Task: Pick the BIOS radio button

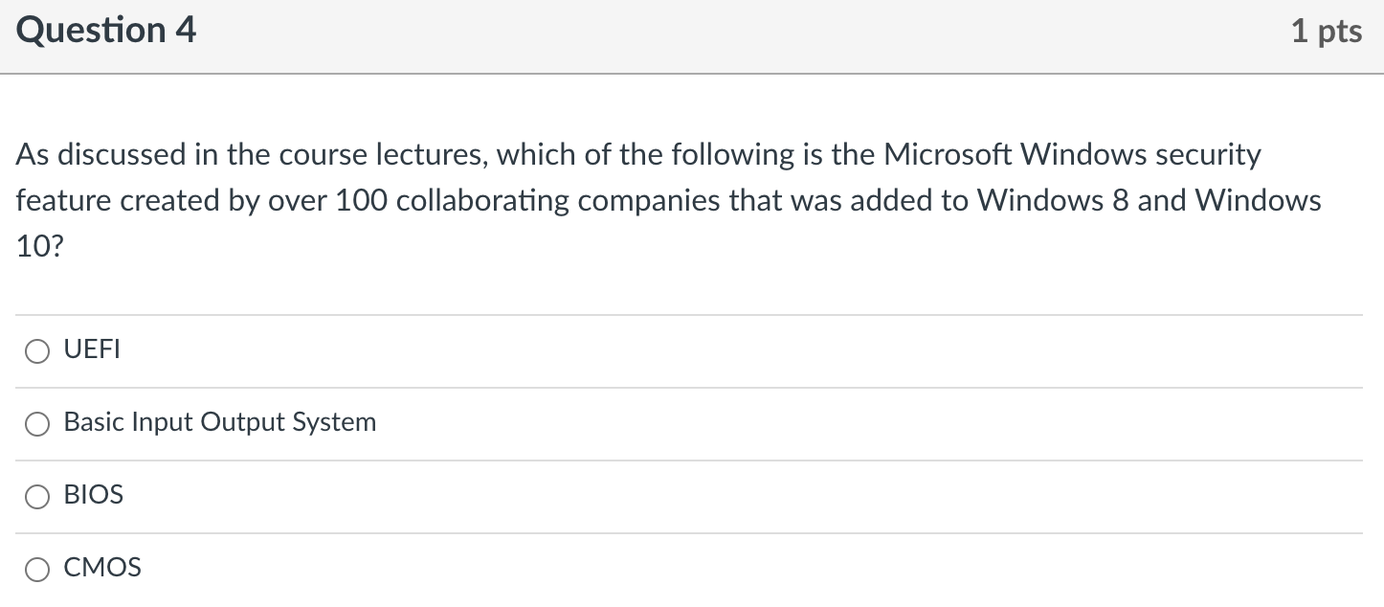Action: pos(37,496)
